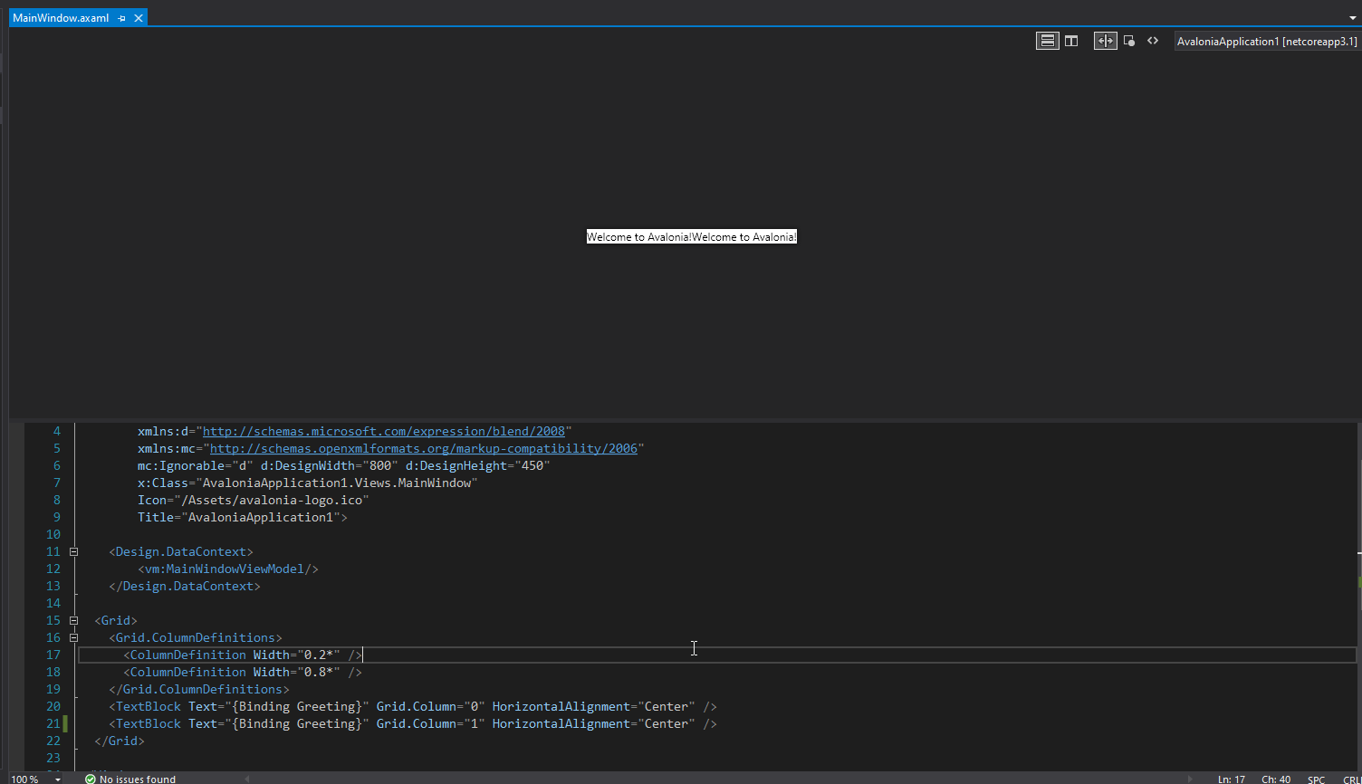Collapse the Design.DataContext element outline
Image resolution: width=1362 pixels, height=784 pixels.
(x=72, y=551)
